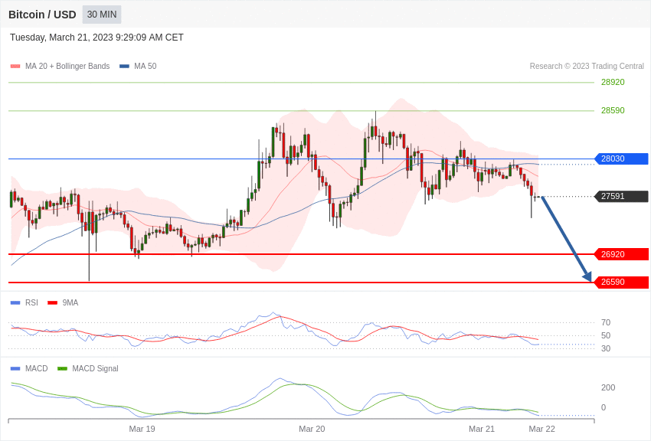
Task: Click the black 27591 current price tag
Action: (621, 196)
